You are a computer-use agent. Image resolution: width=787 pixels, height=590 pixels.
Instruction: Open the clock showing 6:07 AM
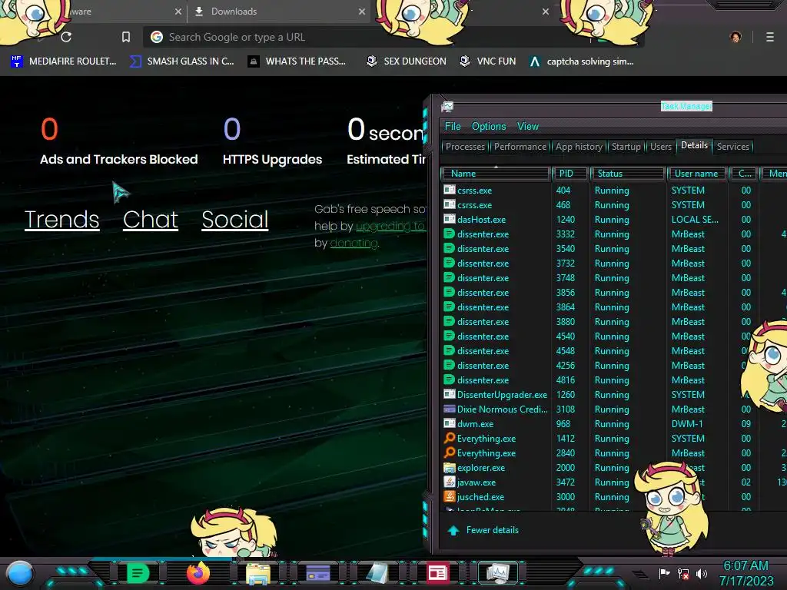coord(745,573)
